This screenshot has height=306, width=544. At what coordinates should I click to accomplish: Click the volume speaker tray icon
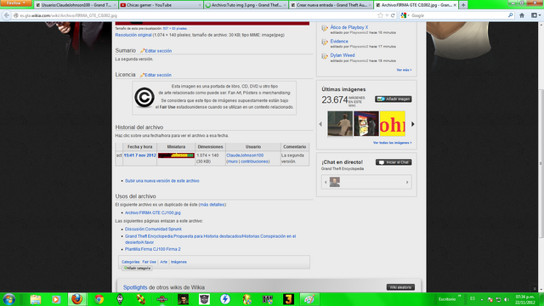click(507, 299)
